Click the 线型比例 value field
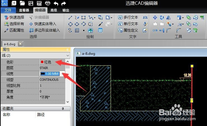The height and width of the screenshot is (126, 207). coord(52,85)
